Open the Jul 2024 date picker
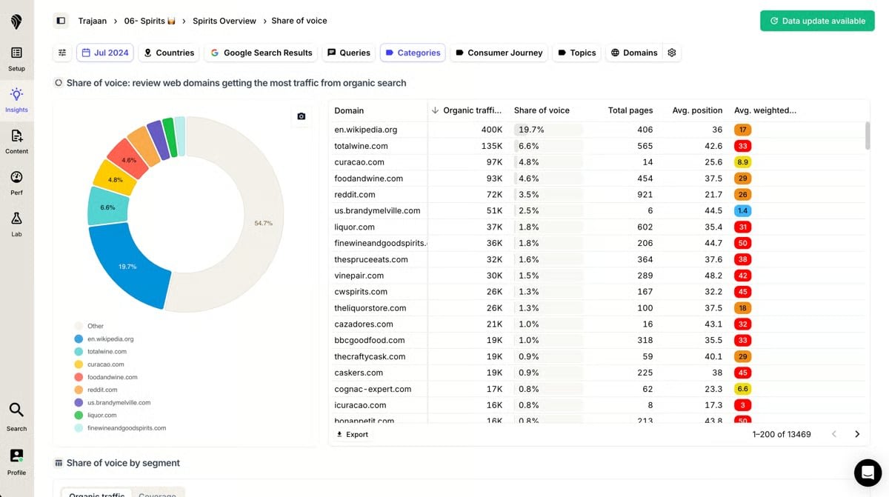The height and width of the screenshot is (497, 889). pos(104,53)
